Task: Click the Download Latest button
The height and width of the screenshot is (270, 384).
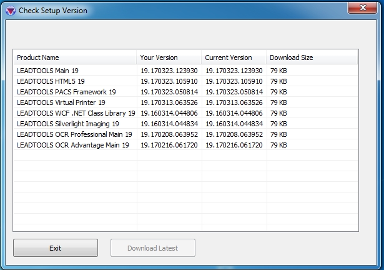Action: (x=153, y=248)
